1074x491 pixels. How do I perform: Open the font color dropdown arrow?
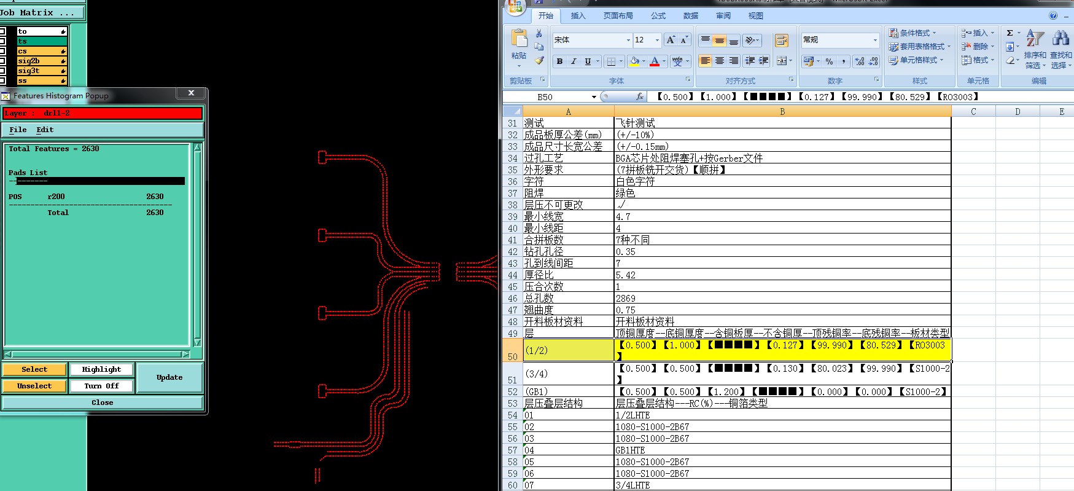[664, 61]
